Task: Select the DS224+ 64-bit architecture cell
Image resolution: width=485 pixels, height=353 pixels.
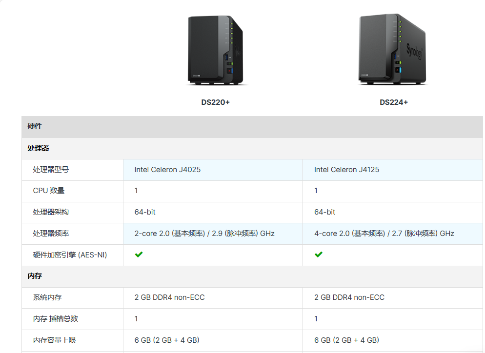Action: [392, 213]
